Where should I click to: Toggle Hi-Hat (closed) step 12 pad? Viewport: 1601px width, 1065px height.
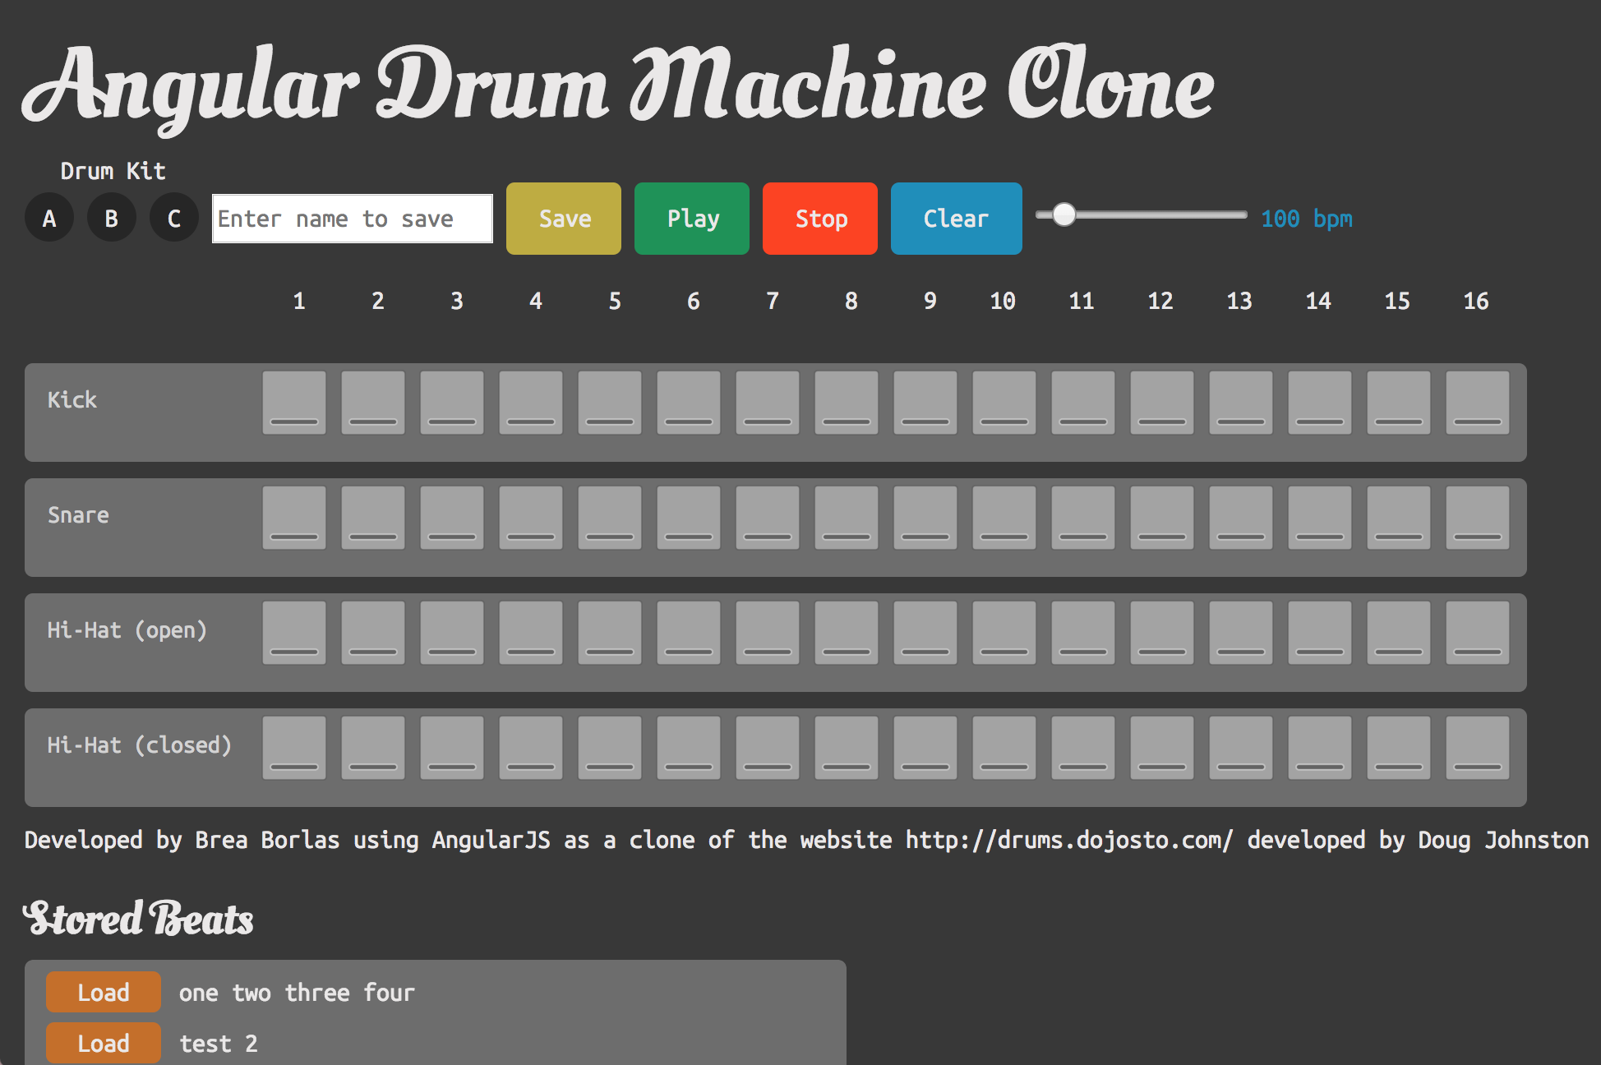click(1162, 748)
